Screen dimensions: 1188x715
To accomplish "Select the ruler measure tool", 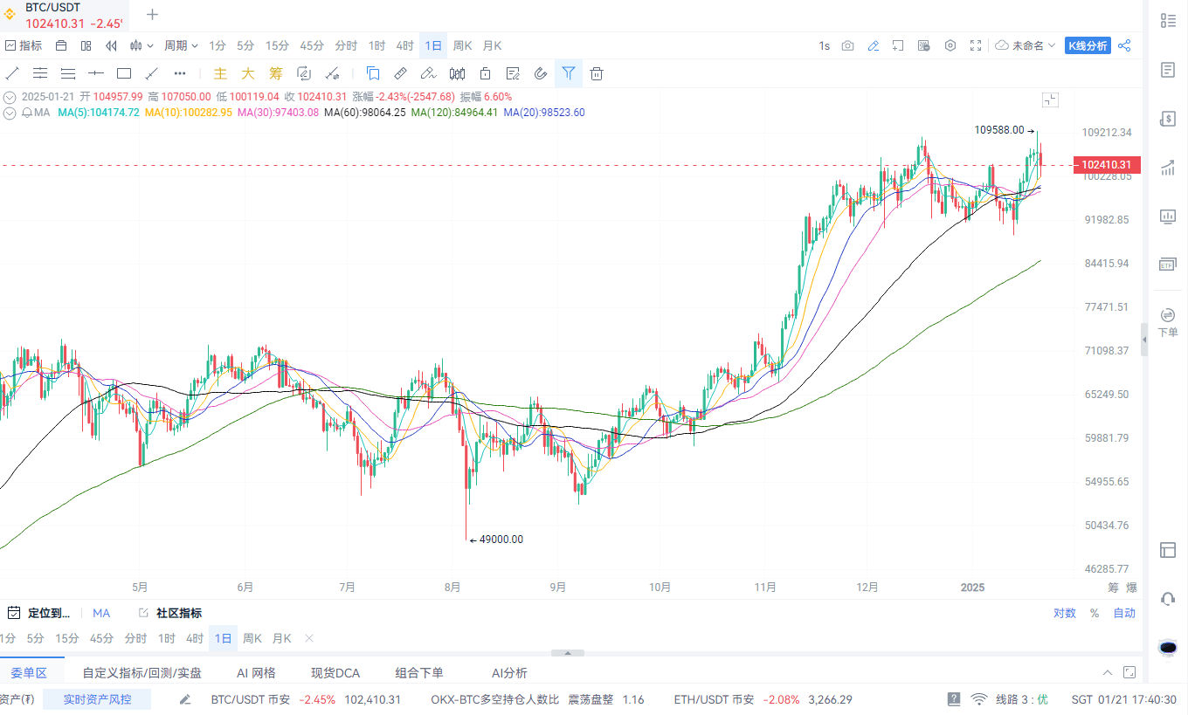I will coord(401,73).
